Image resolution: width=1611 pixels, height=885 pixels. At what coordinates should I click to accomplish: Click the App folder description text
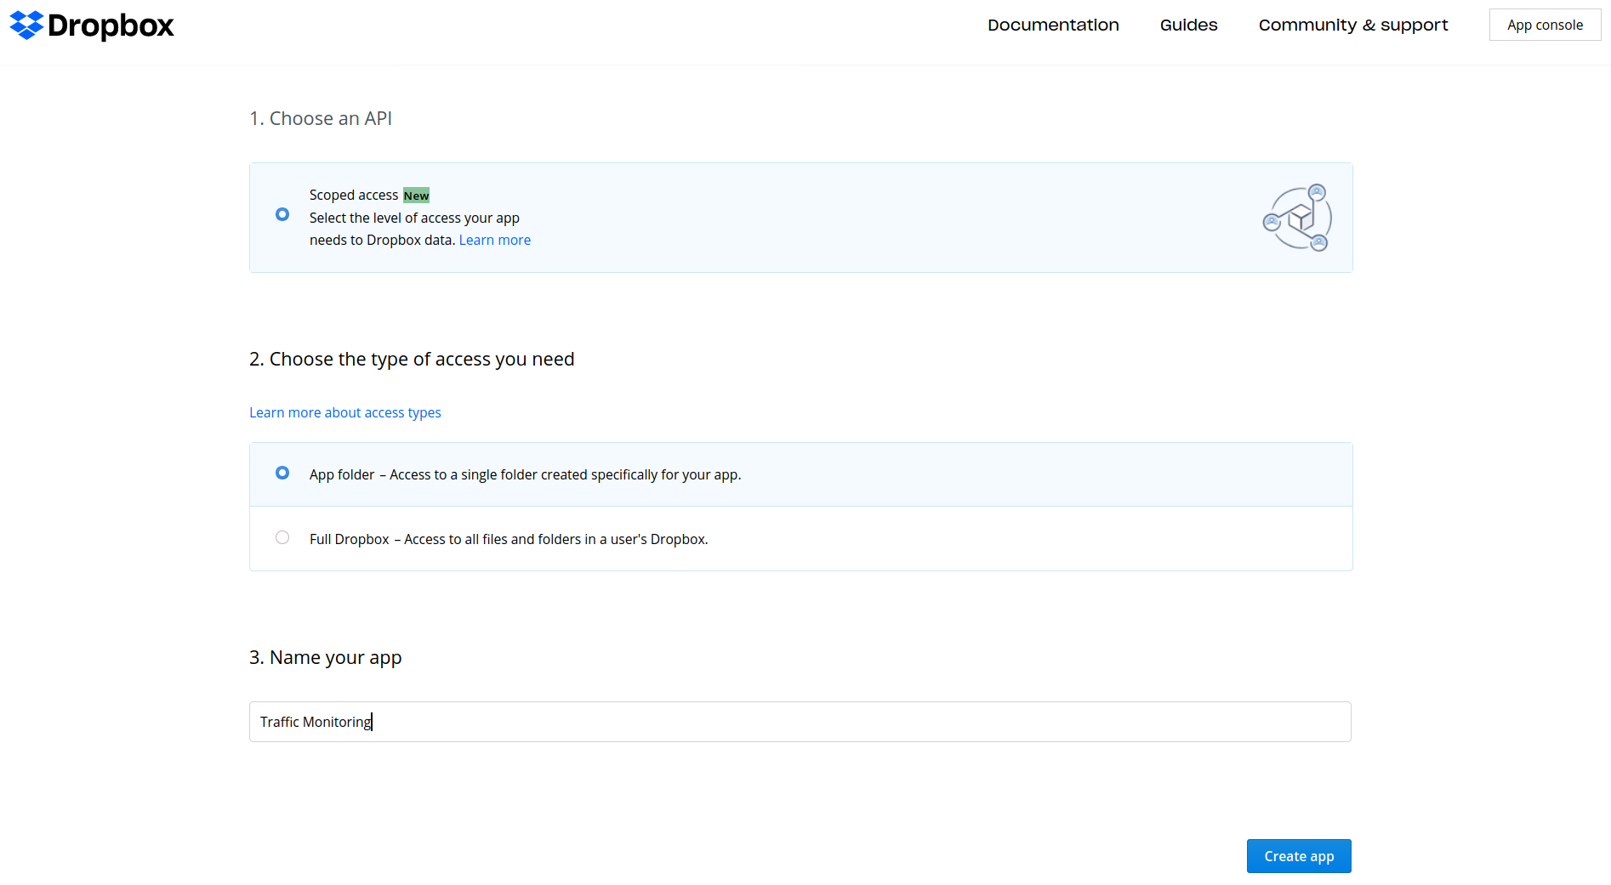coord(526,474)
